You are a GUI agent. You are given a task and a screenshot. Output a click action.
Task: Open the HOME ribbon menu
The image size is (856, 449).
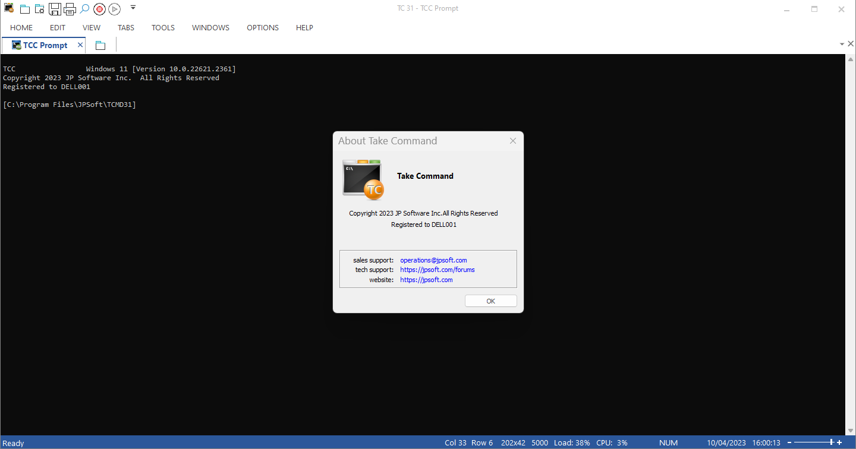coord(21,27)
